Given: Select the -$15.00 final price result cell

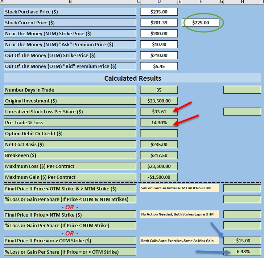Looking at the screenshot, I should (x=242, y=241).
